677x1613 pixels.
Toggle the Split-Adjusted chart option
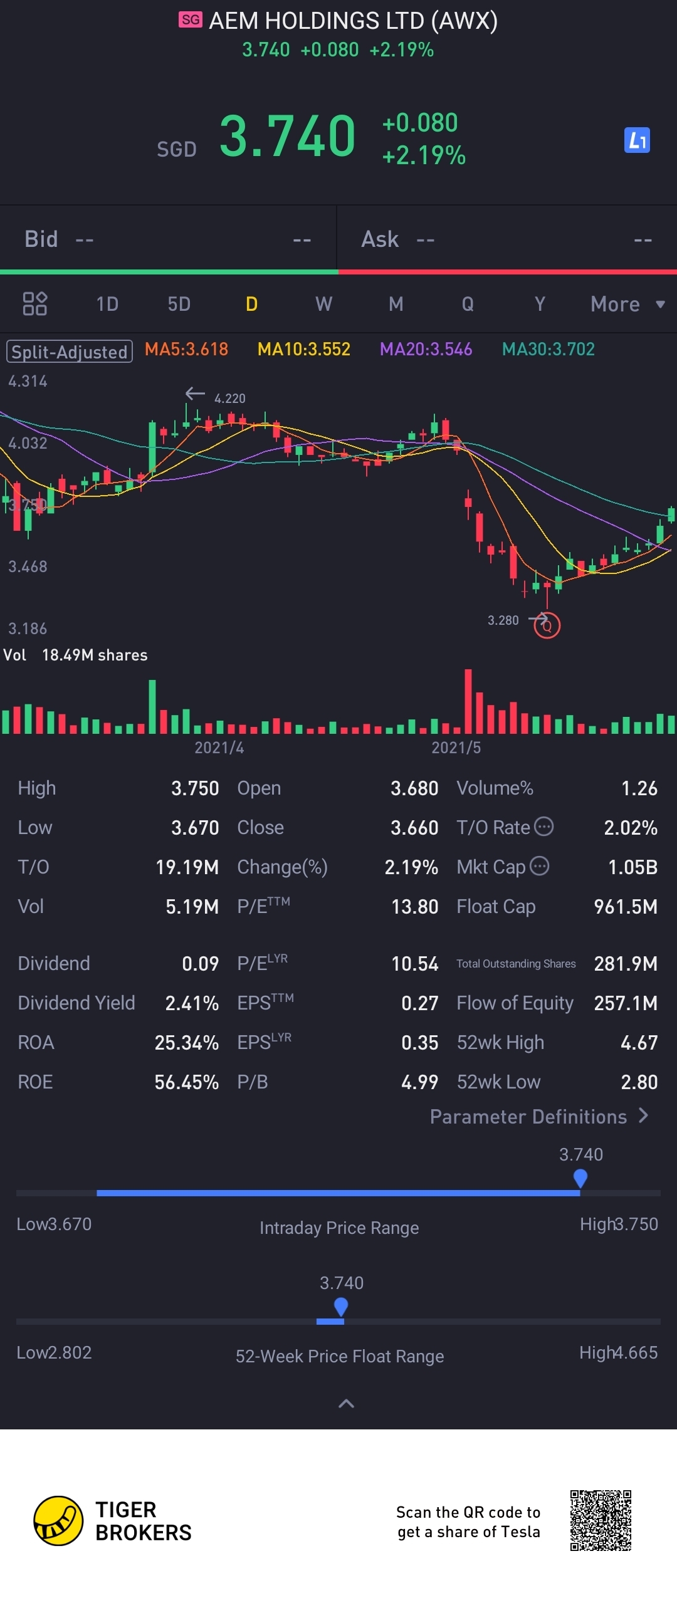point(70,351)
